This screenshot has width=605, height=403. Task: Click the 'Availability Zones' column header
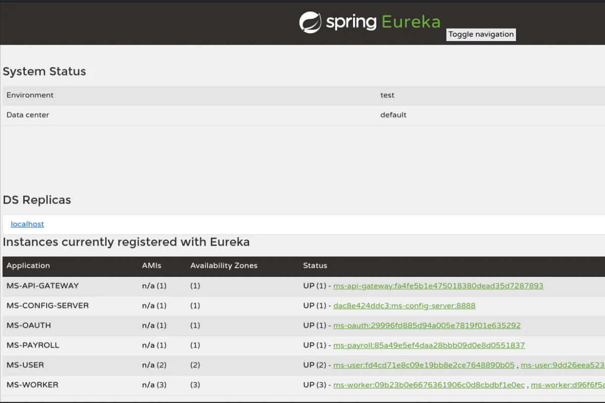(224, 265)
